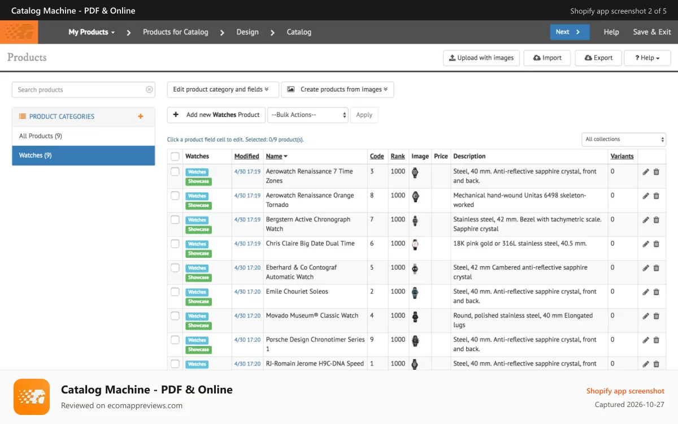Delete the Aerowatch Renaissance Orange Tornado product
This screenshot has height=424, width=678.
point(656,196)
